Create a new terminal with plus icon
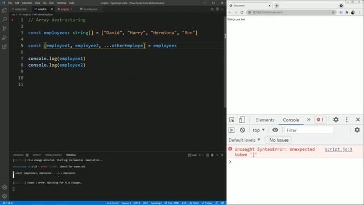Viewport: 364px width, 205px height. coord(200,155)
